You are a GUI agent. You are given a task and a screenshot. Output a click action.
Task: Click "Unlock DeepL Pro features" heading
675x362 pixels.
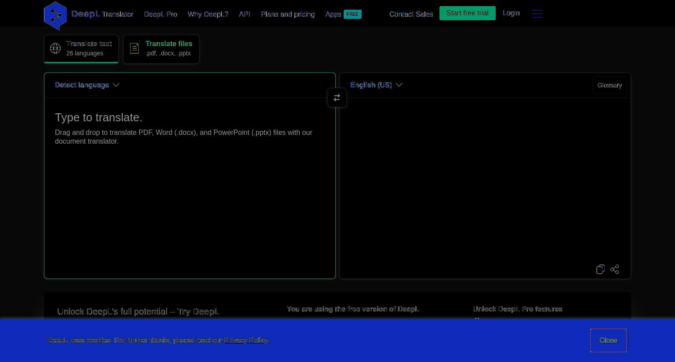pos(518,309)
